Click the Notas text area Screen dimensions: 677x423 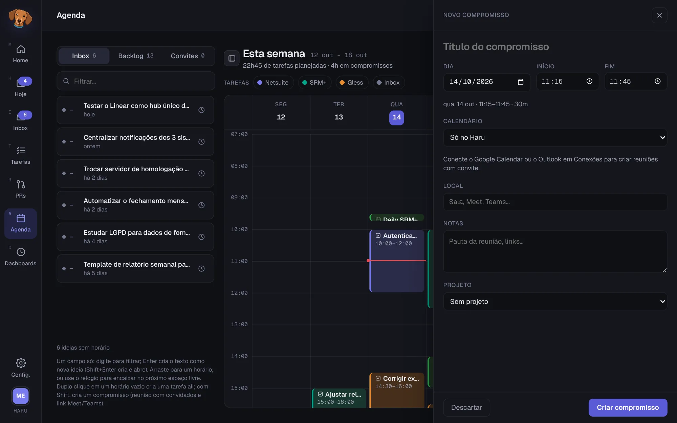pos(555,252)
